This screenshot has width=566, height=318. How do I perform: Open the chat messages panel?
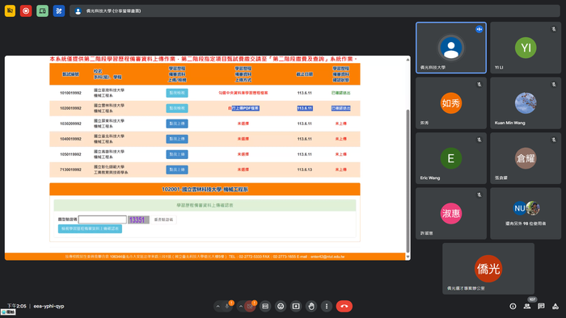click(x=541, y=306)
